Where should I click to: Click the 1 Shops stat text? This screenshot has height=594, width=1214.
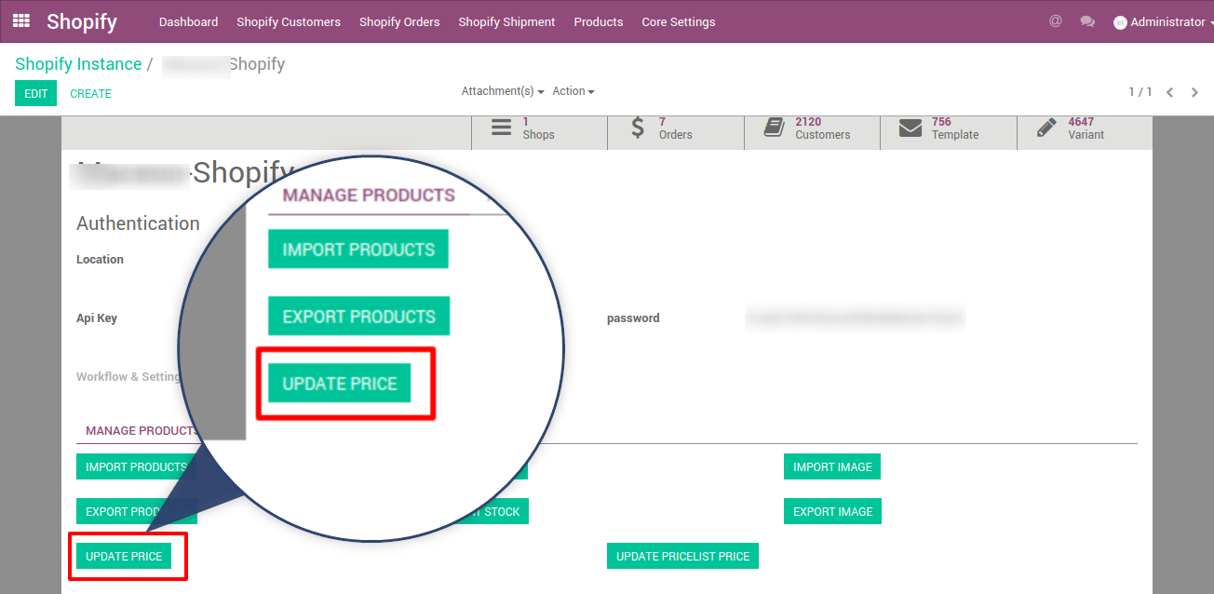click(x=538, y=128)
